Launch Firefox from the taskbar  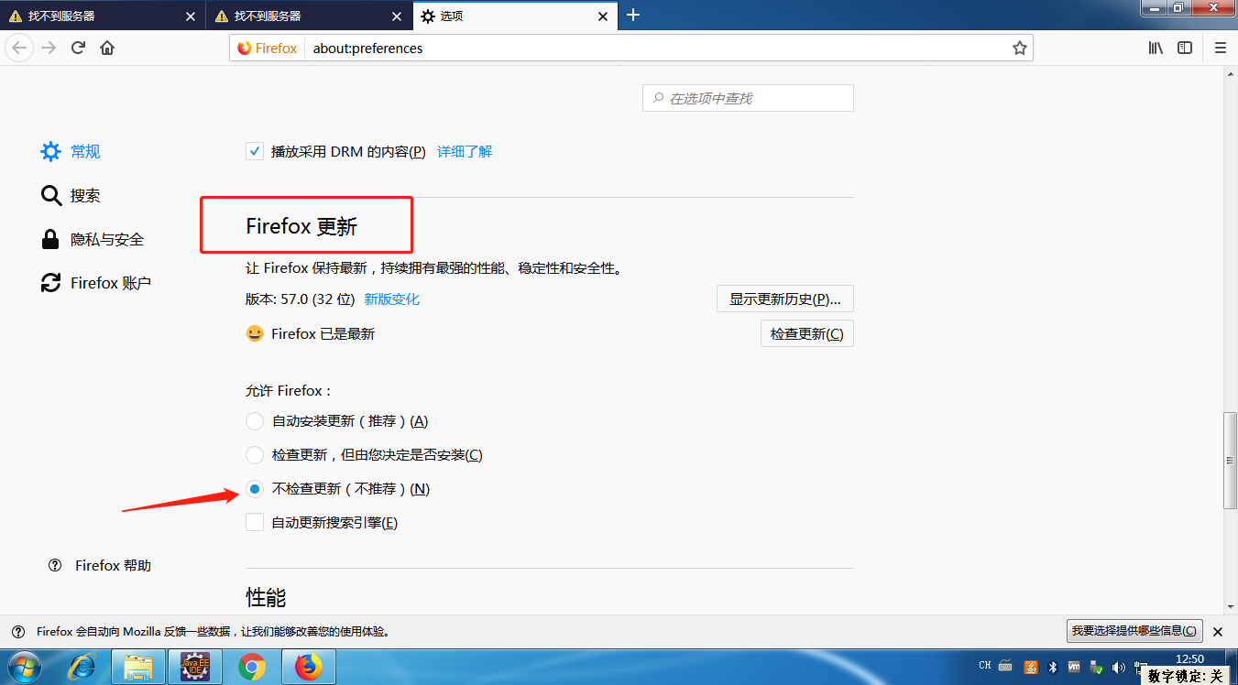click(x=308, y=667)
